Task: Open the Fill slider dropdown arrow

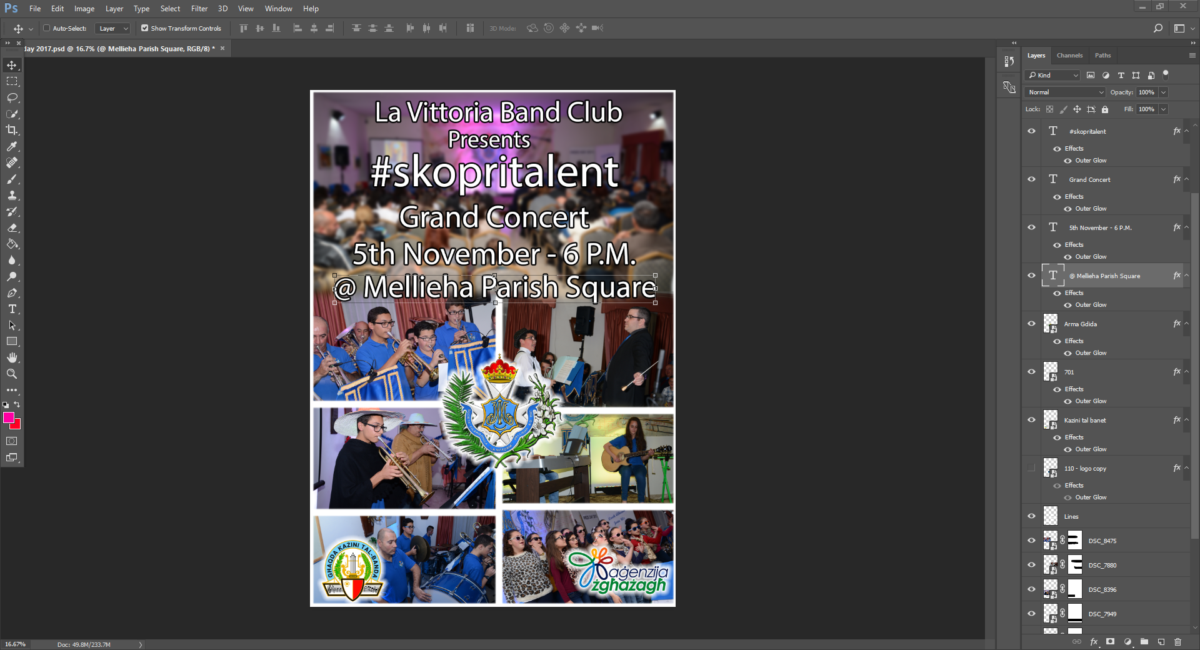Action: point(1163,109)
